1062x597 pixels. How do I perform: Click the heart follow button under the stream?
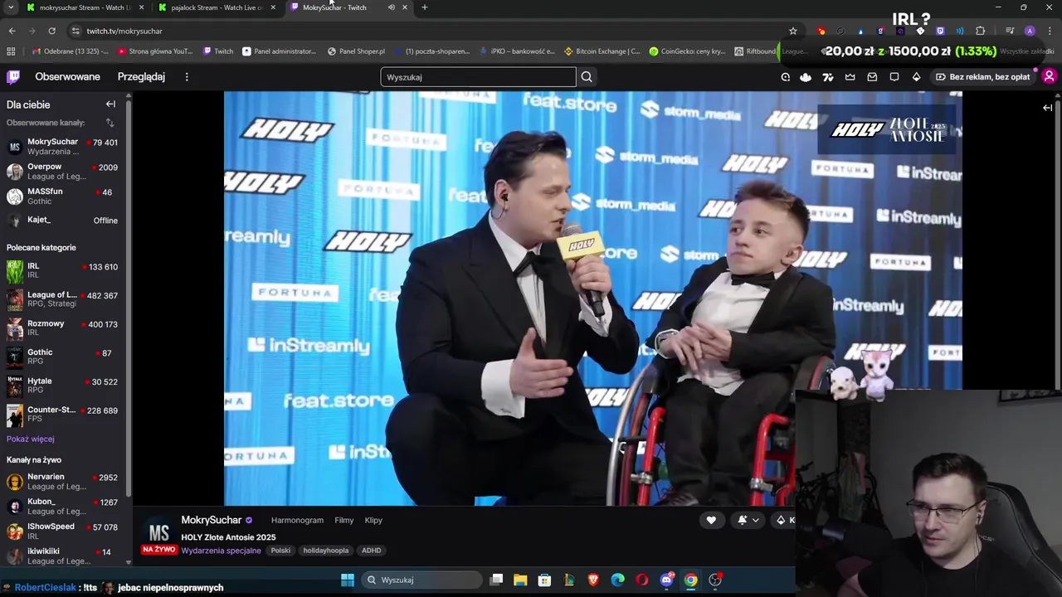click(x=711, y=520)
